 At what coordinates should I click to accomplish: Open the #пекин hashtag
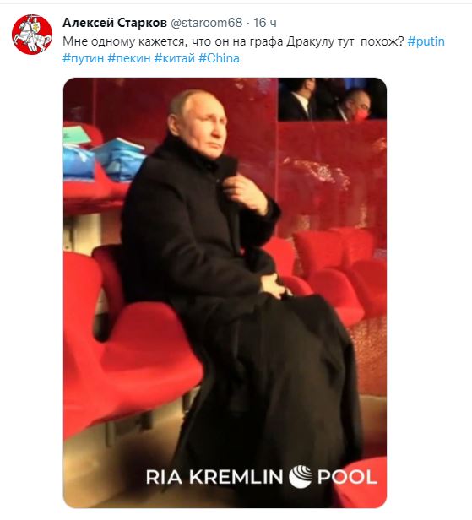click(129, 58)
